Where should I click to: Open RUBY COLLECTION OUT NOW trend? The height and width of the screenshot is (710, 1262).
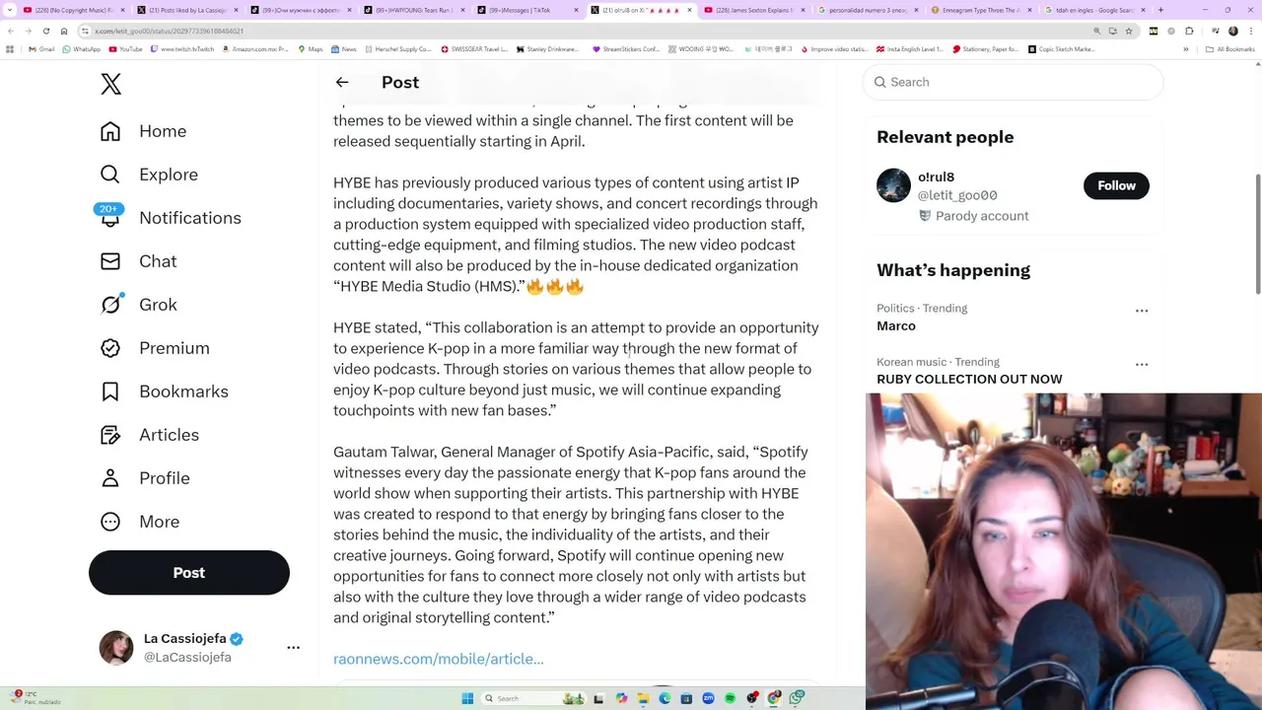pos(969,380)
